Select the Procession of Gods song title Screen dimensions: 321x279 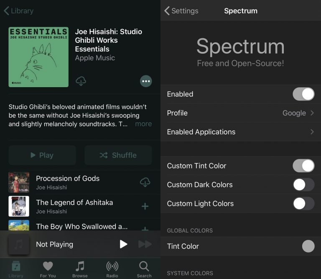(68, 178)
